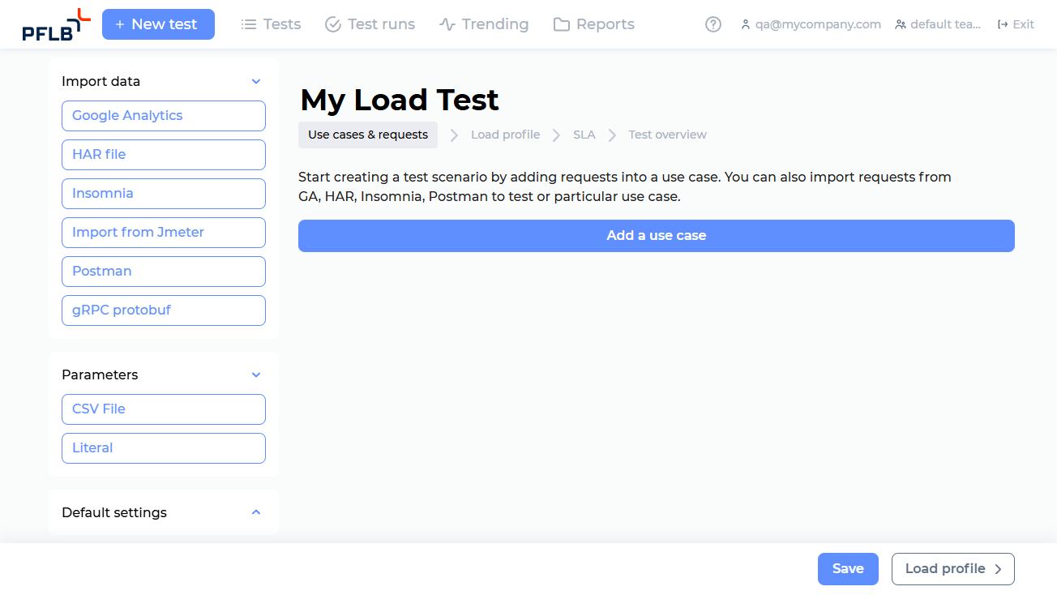Click Add a use case

tap(656, 235)
